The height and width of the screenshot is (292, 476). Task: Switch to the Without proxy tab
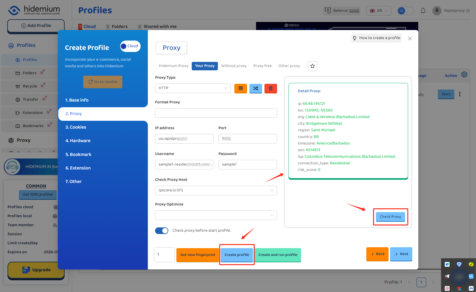[234, 66]
